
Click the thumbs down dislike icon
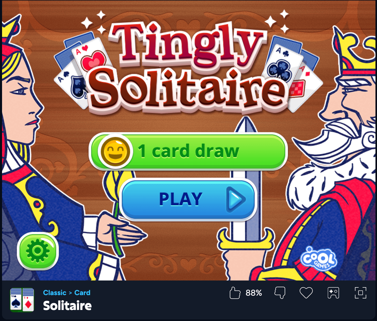click(280, 293)
